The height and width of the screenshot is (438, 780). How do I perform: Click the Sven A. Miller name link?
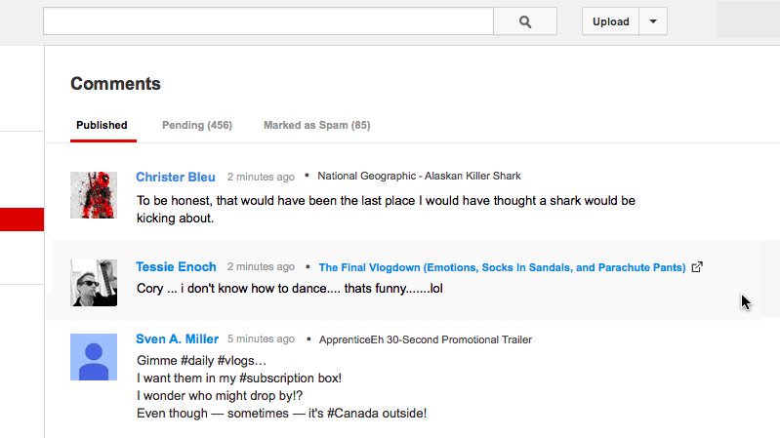(x=177, y=339)
